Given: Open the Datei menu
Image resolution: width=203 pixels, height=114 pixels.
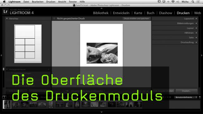Looking at the screenshot, I should pyautogui.click(x=26, y=2).
